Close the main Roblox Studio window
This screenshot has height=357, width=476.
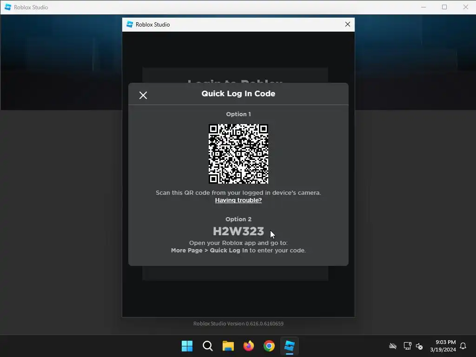(x=466, y=7)
